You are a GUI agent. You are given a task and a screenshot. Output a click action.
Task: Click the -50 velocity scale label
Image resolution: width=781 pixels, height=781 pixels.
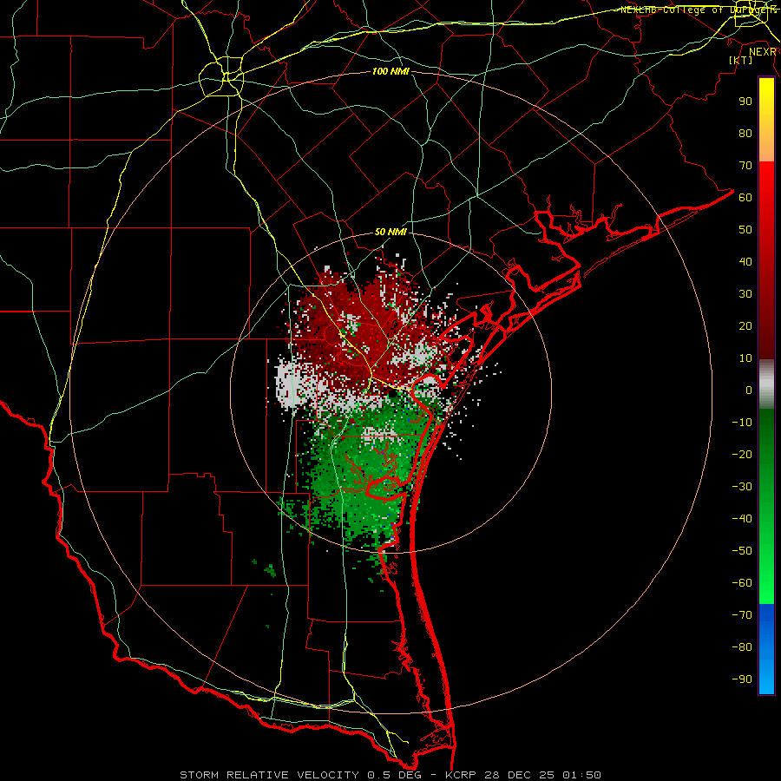tap(742, 550)
